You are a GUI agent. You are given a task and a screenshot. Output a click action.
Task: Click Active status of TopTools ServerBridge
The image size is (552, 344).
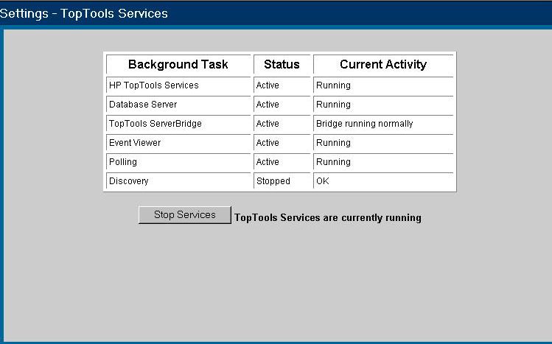pos(282,124)
